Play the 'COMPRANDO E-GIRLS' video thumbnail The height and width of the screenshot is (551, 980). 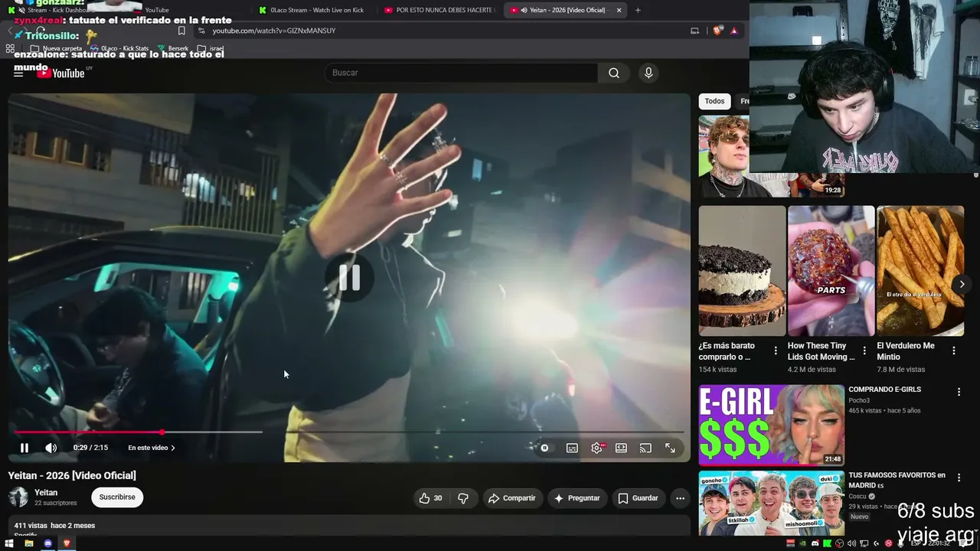pos(772,425)
